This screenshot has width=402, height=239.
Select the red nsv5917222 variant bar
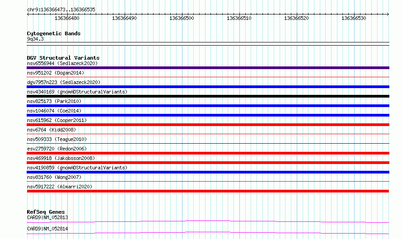coord(208,191)
